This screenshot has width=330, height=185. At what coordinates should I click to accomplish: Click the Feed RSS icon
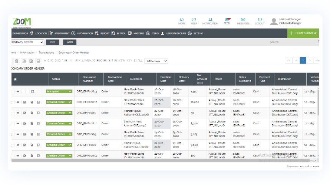[227, 19]
